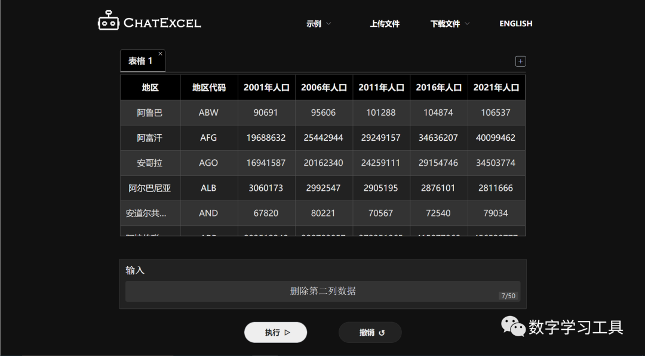Switch language to ENGLISH
Image resolution: width=645 pixels, height=356 pixels.
coord(515,24)
